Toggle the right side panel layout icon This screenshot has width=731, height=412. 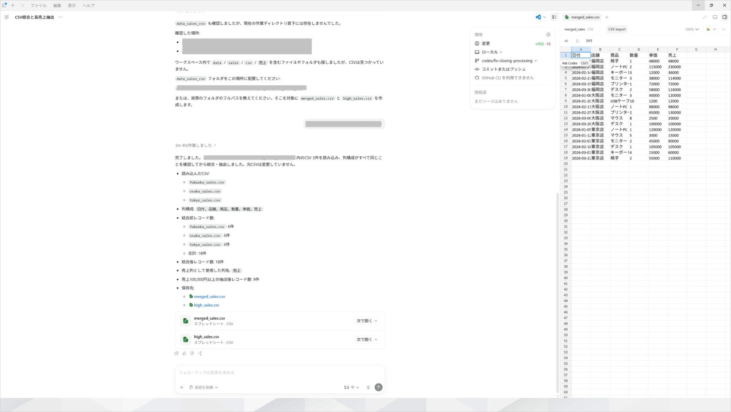pos(725,17)
